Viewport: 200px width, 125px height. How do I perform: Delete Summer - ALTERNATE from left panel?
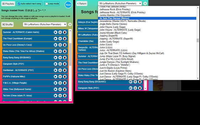[65, 32]
